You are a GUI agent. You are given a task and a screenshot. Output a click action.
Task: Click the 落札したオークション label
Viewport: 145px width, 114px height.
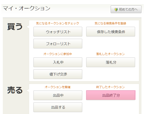click(110, 54)
